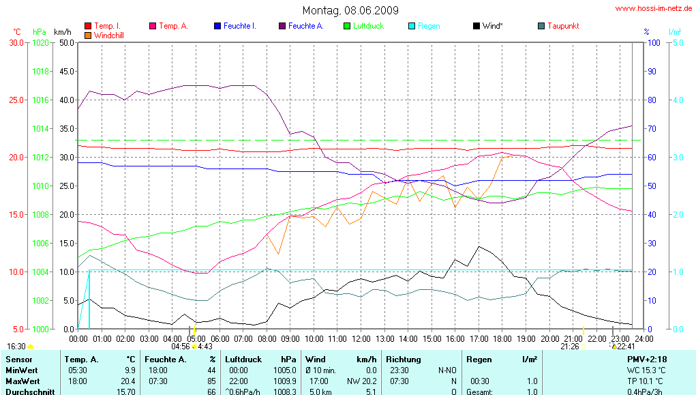Click the black Wind legend square
Viewport: 696px width, 395px height.
476,26
